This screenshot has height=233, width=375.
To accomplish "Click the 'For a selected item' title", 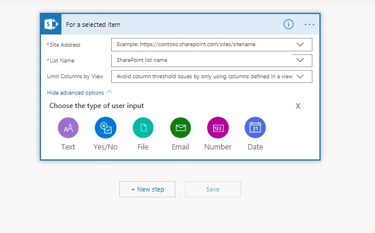I will pos(93,25).
